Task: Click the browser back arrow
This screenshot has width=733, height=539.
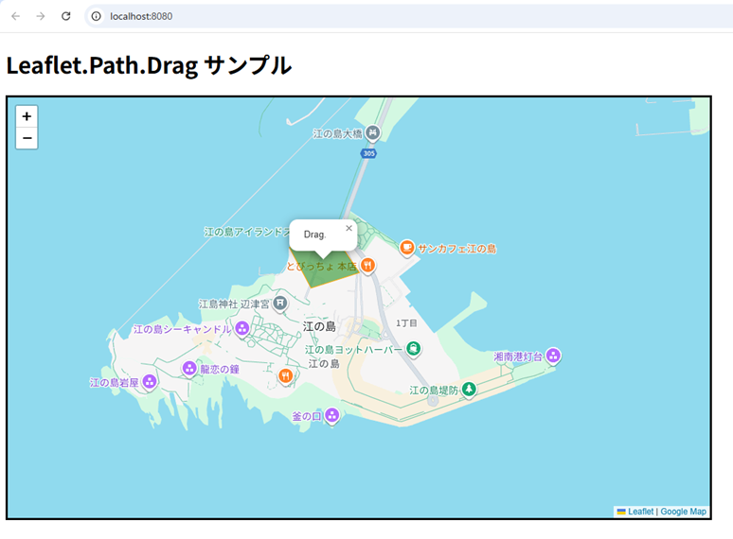Action: [16, 16]
